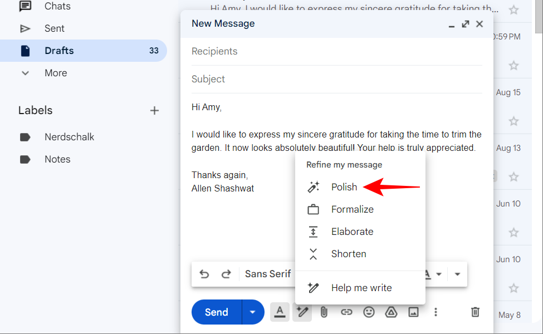The height and width of the screenshot is (334, 543).
Task: Redo the last edit
Action: (226, 274)
